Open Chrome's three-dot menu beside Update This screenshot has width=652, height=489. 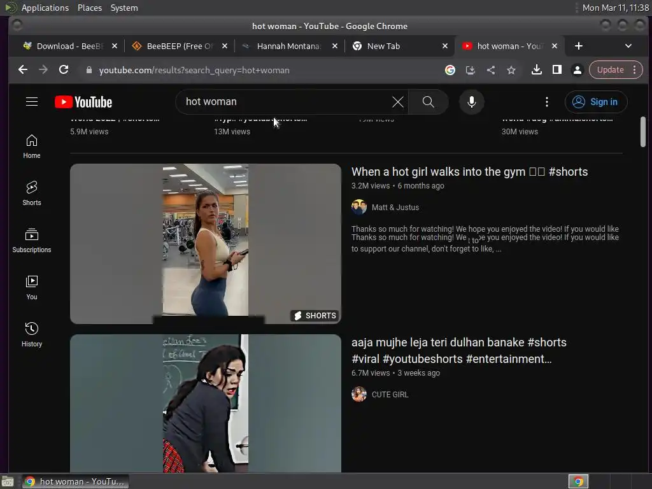pyautogui.click(x=635, y=70)
